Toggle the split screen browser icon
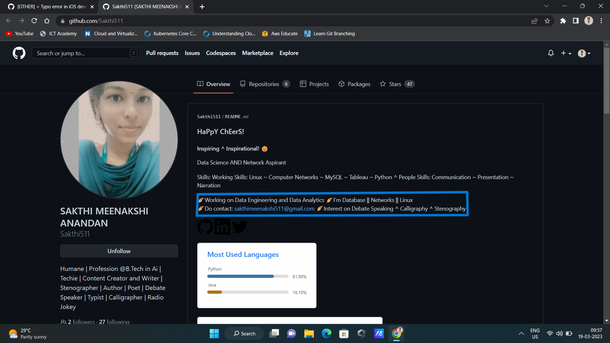Viewport: 610px width, 343px height. click(576, 21)
